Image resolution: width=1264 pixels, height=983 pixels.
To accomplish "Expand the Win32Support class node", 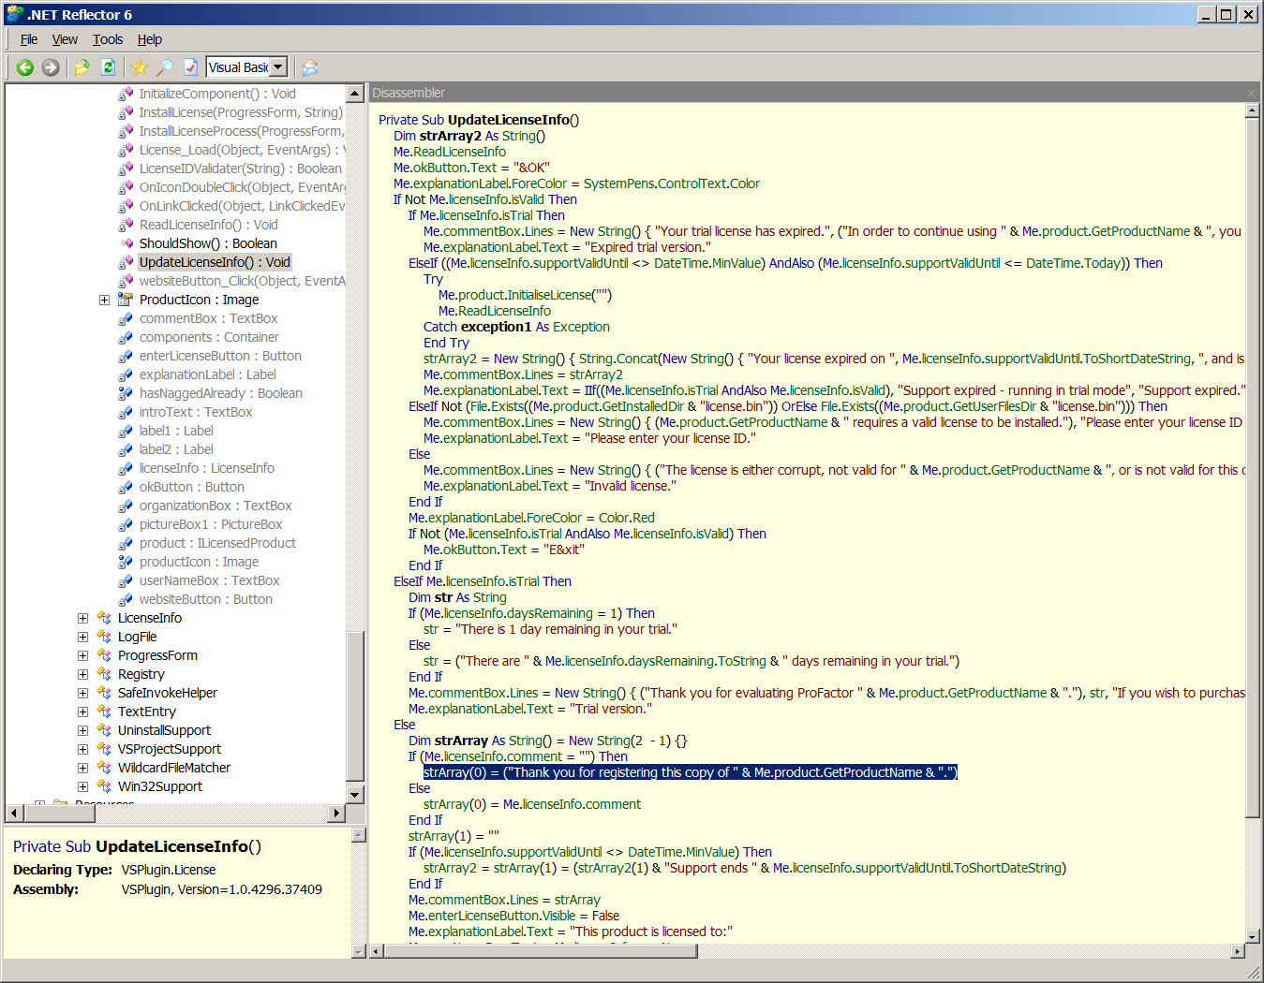I will [x=82, y=786].
